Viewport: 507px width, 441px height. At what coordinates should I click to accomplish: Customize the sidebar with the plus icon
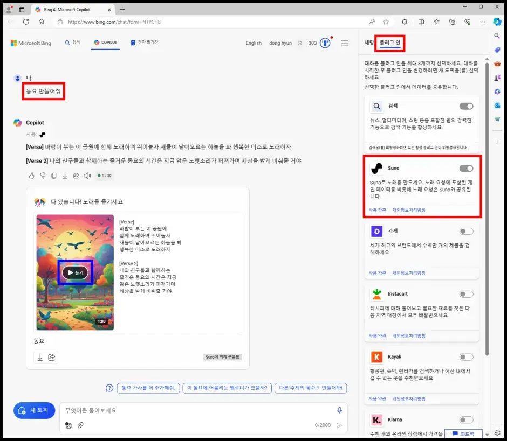[x=497, y=142]
